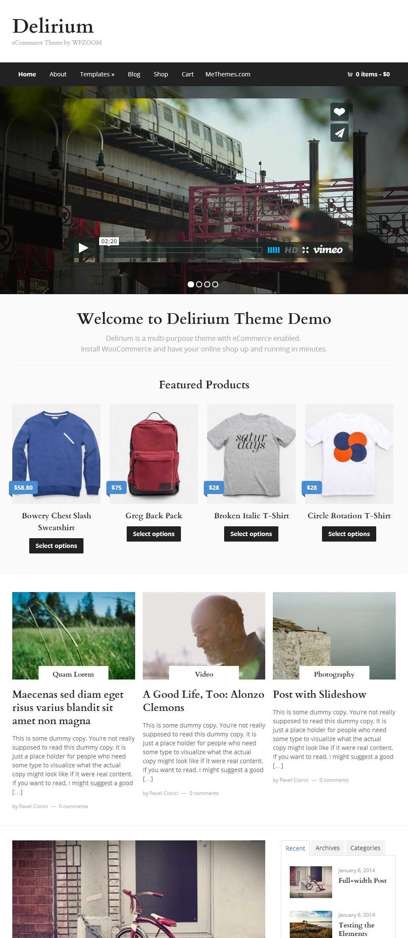Open the Shop menu item
Screen dimensions: 408x938
tap(161, 74)
